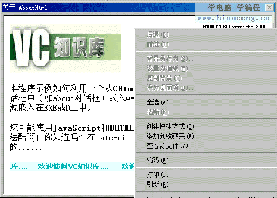The image size is (277, 198).
Task: Click the VC知识库 logo banner image
Action: [x=65, y=48]
